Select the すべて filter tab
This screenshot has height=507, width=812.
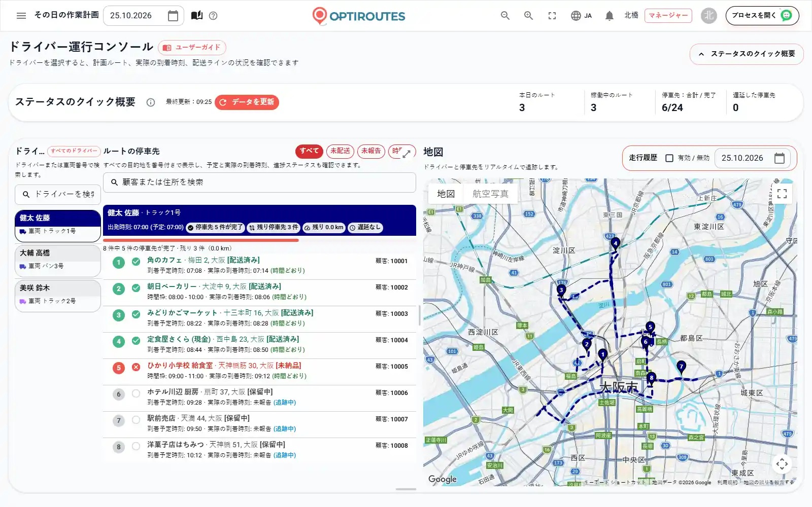coord(309,151)
